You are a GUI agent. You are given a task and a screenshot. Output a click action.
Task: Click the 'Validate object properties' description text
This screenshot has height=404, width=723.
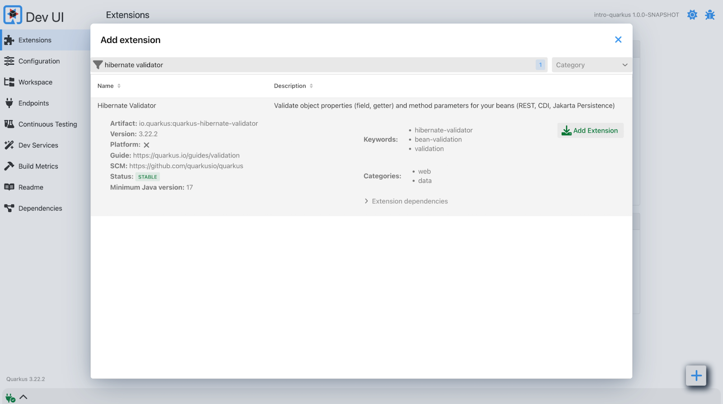(444, 106)
